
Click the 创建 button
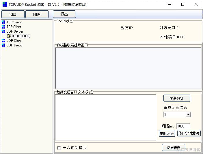[x=13, y=14]
